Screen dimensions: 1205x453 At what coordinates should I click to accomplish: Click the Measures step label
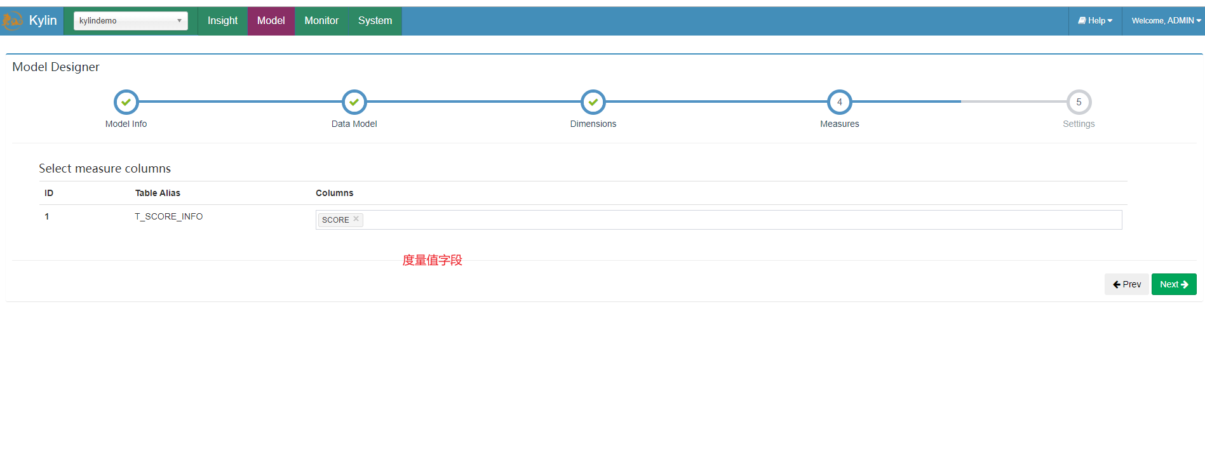840,124
